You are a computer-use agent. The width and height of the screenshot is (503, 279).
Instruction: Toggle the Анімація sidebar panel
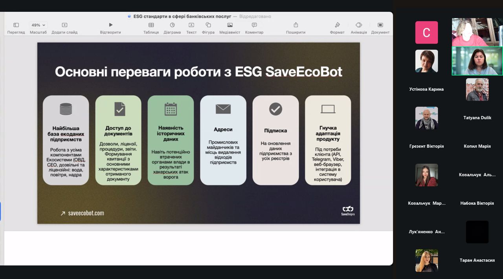358,25
